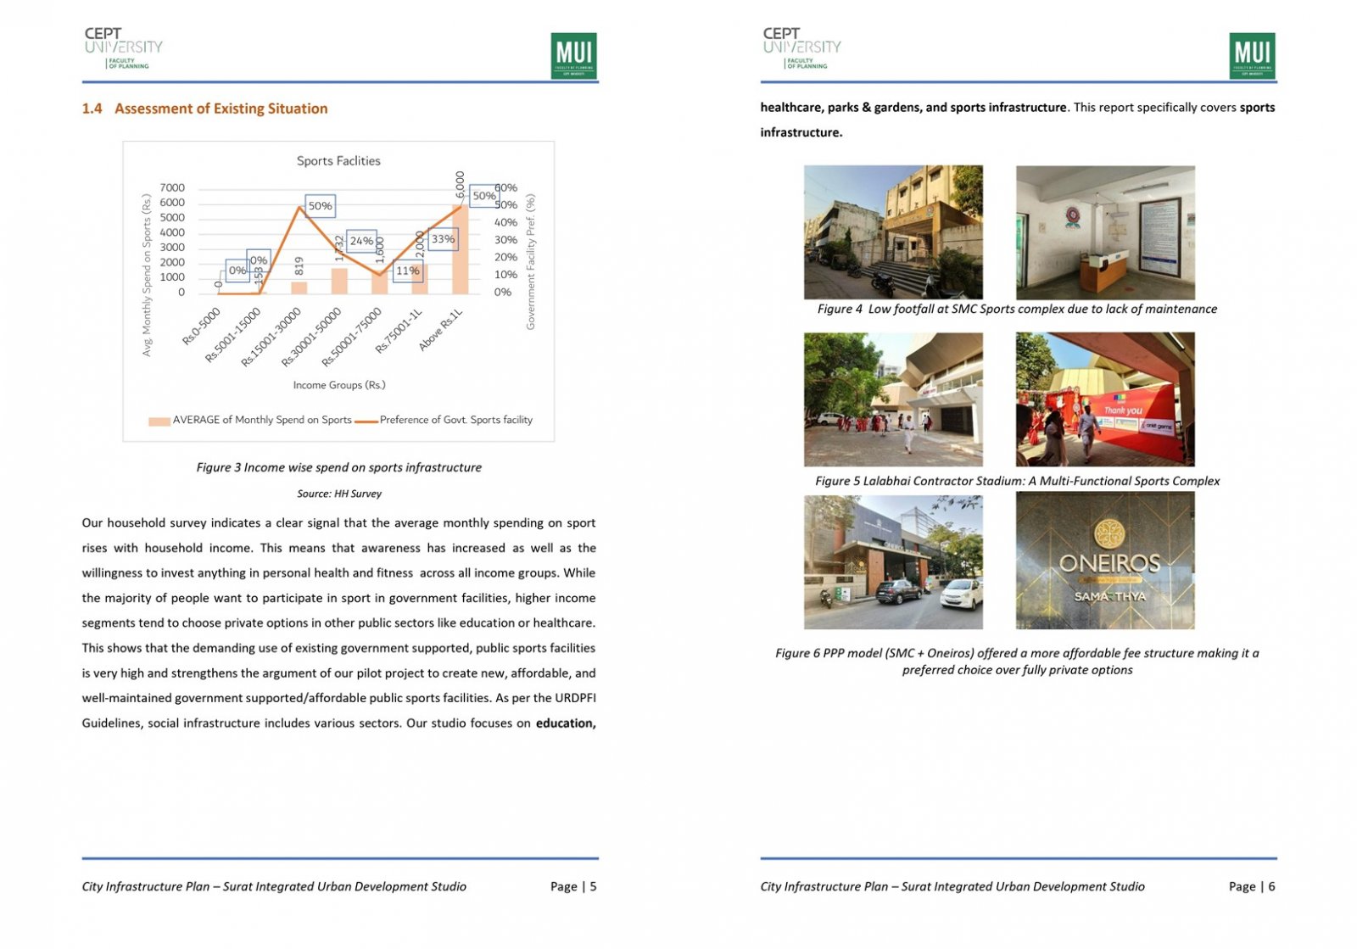This screenshot has height=949, width=1357.
Task: Click the 'Rs.0-5000' axis label
Action: coord(201,326)
